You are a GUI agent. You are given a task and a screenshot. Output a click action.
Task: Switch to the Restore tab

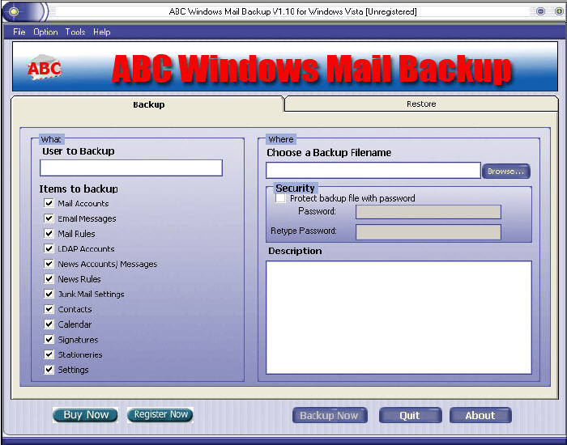click(421, 104)
